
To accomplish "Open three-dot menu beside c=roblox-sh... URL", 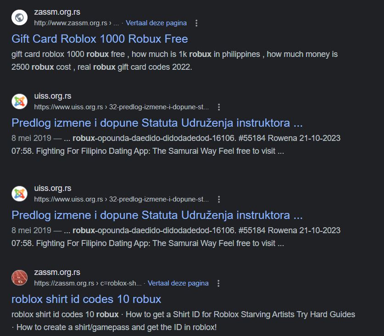I will (x=218, y=284).
